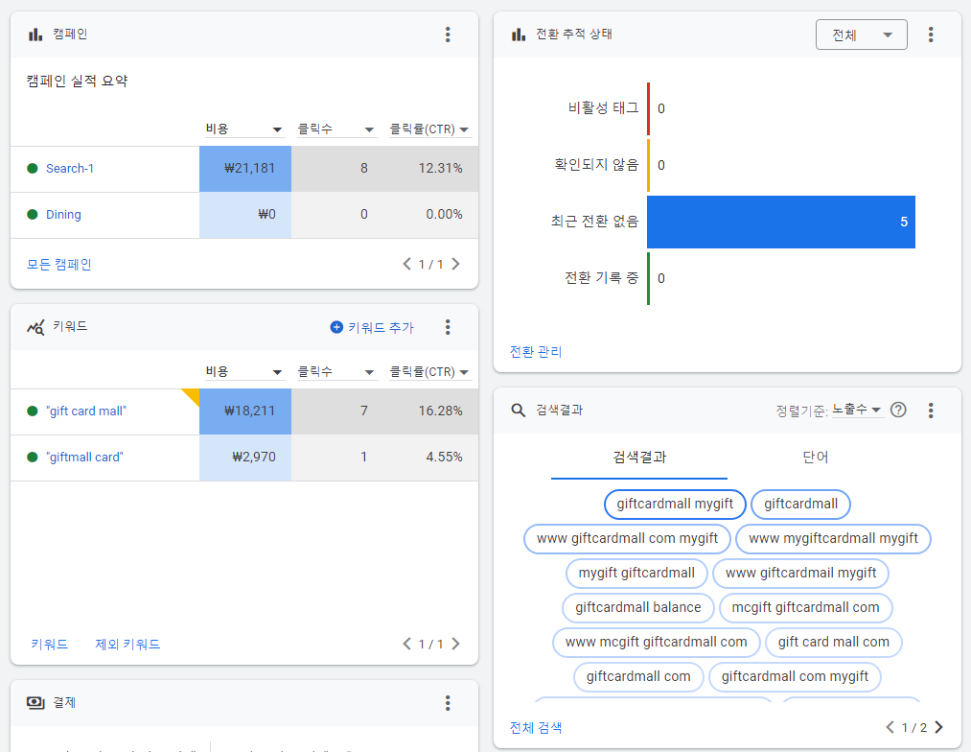
Task: Switch to the 단어 tab
Action: 815,458
